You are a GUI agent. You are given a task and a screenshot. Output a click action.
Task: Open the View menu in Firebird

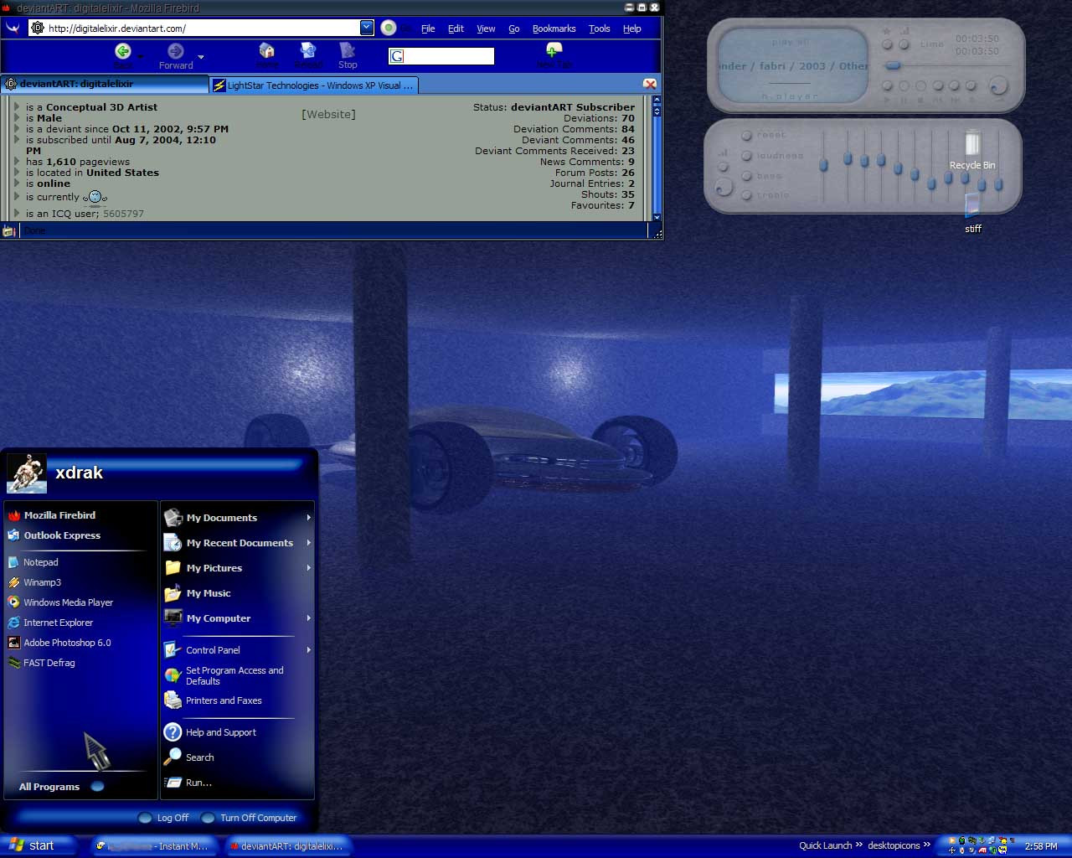click(486, 28)
